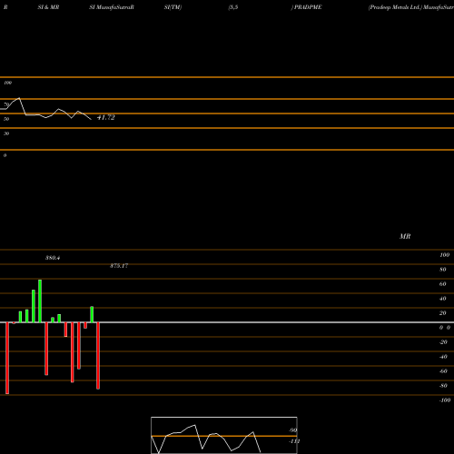Select the PRADPME ticker text in header
The image size is (454, 454).
click(x=308, y=7)
